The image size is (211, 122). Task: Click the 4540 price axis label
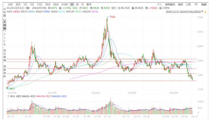[x=200, y=75]
